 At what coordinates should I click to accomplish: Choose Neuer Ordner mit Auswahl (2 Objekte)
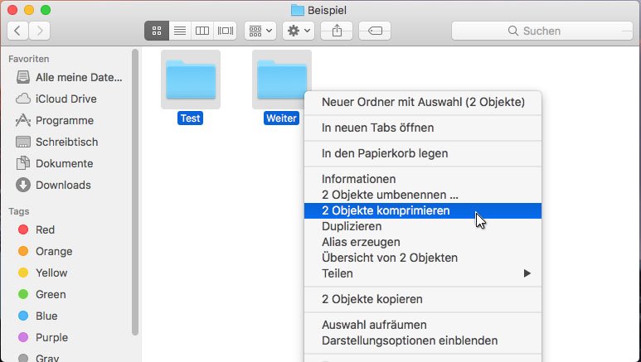click(x=423, y=102)
